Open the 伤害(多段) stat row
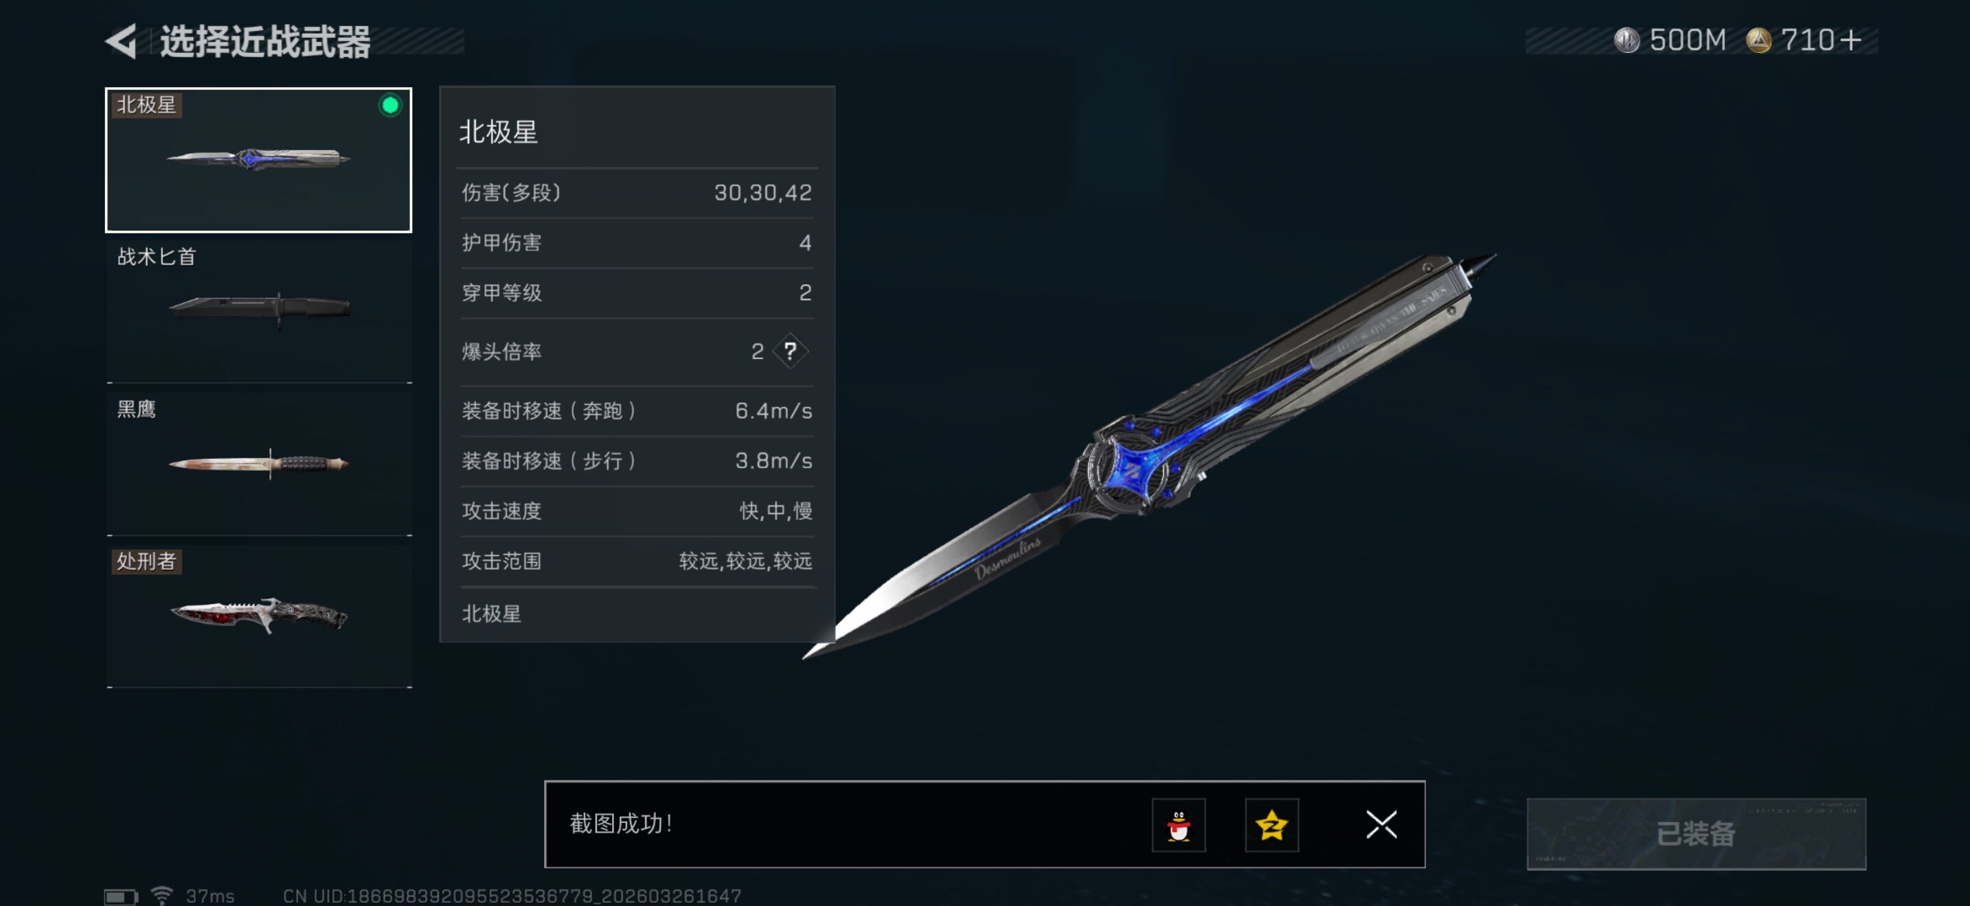This screenshot has width=1970, height=906. (636, 192)
